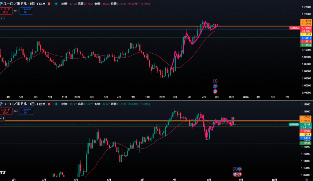Click the weekly change -0.00987 (-0.84%)

pos(138,4)
